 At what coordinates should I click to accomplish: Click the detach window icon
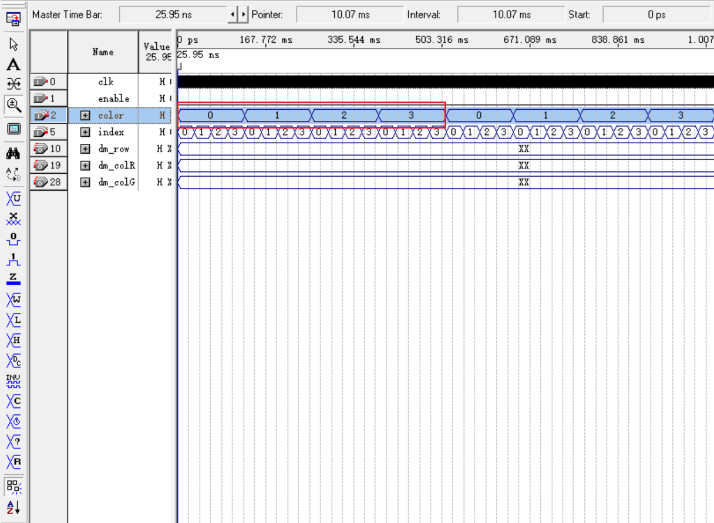[14, 20]
